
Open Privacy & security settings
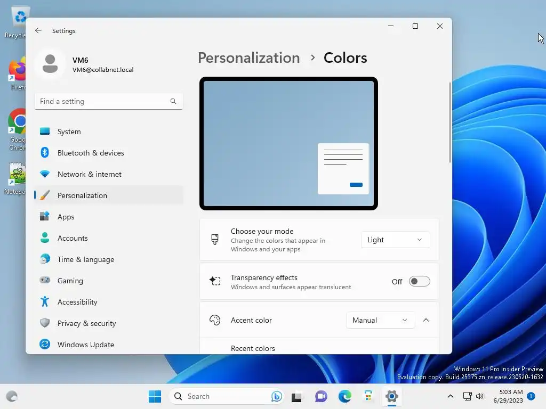tap(109, 323)
